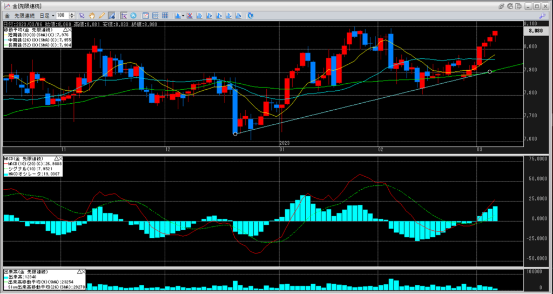Screen dimensions: 553x294
Task: Open the chart type dropdown arrow
Action: (184, 15)
